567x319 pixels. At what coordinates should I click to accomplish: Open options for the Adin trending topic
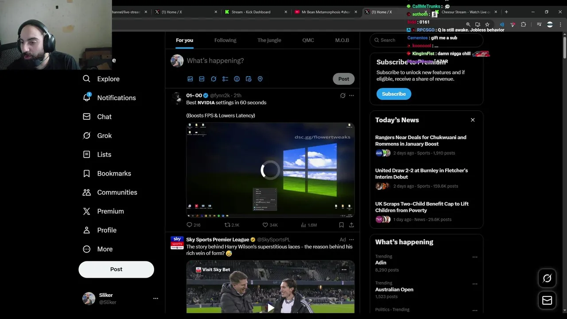475,257
